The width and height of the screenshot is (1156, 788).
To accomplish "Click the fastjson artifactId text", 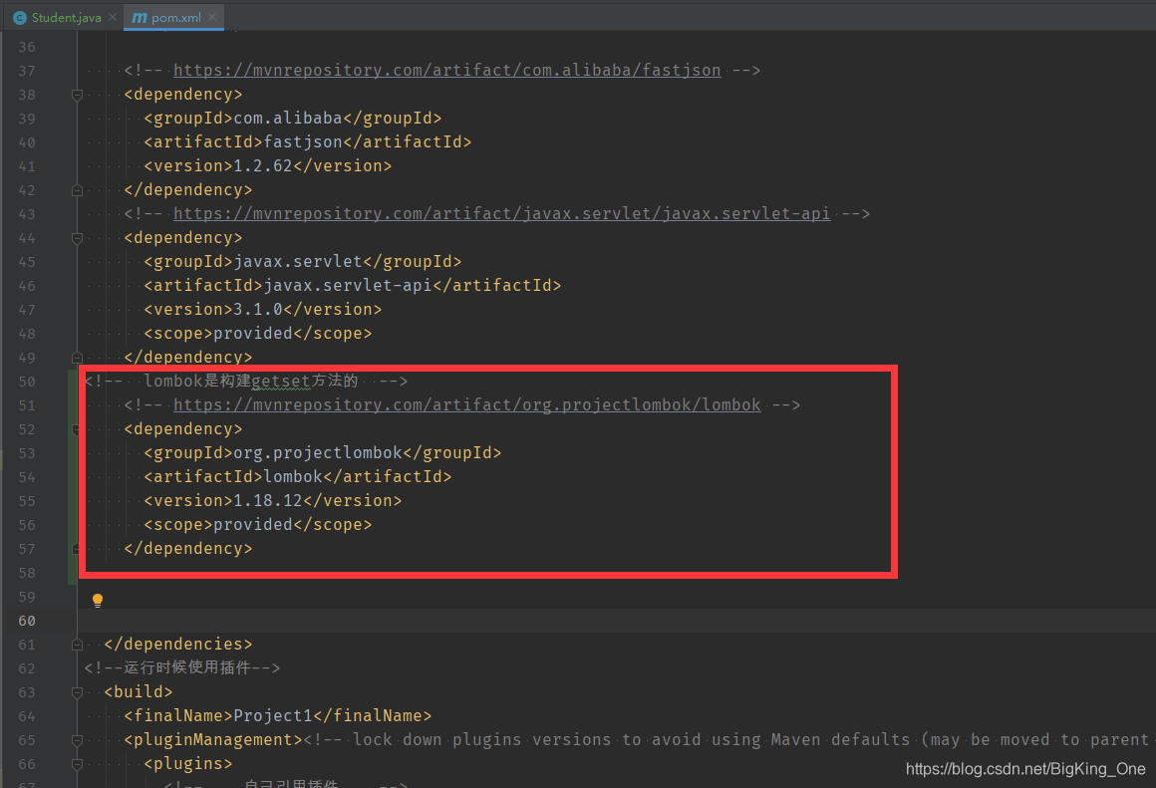I will (x=303, y=141).
